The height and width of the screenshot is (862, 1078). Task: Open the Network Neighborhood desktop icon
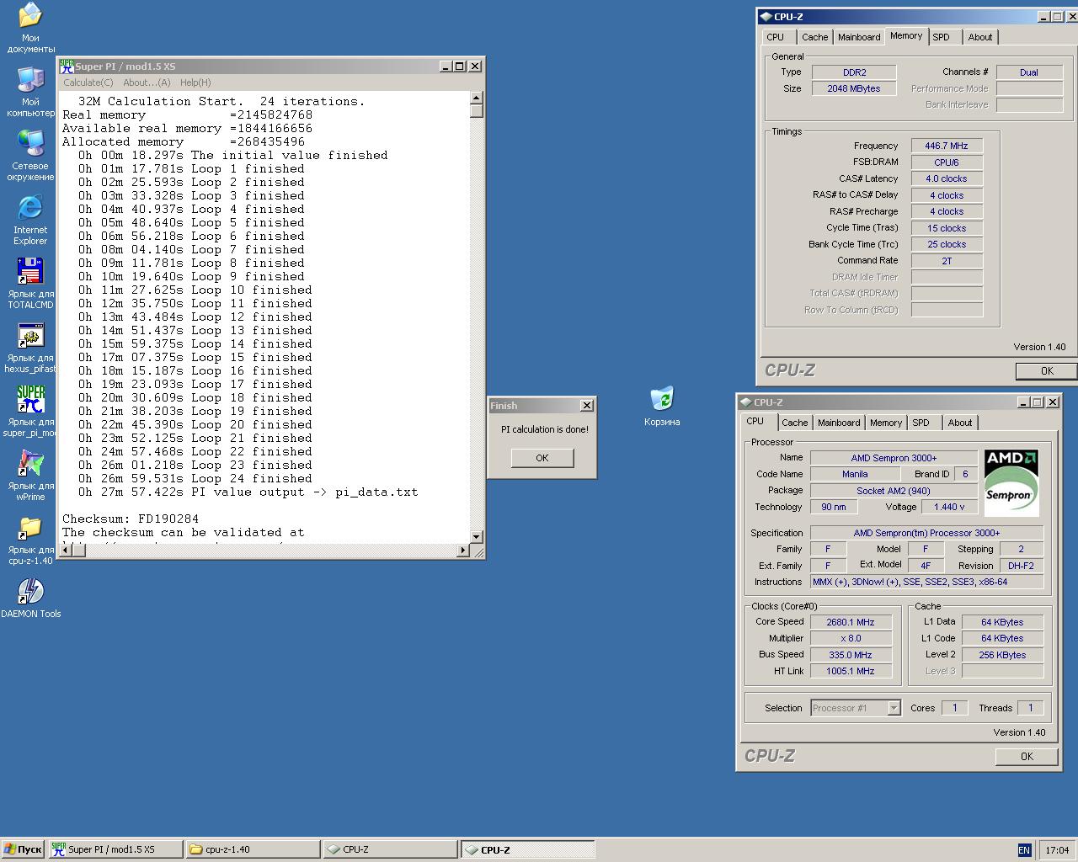pyautogui.click(x=30, y=155)
